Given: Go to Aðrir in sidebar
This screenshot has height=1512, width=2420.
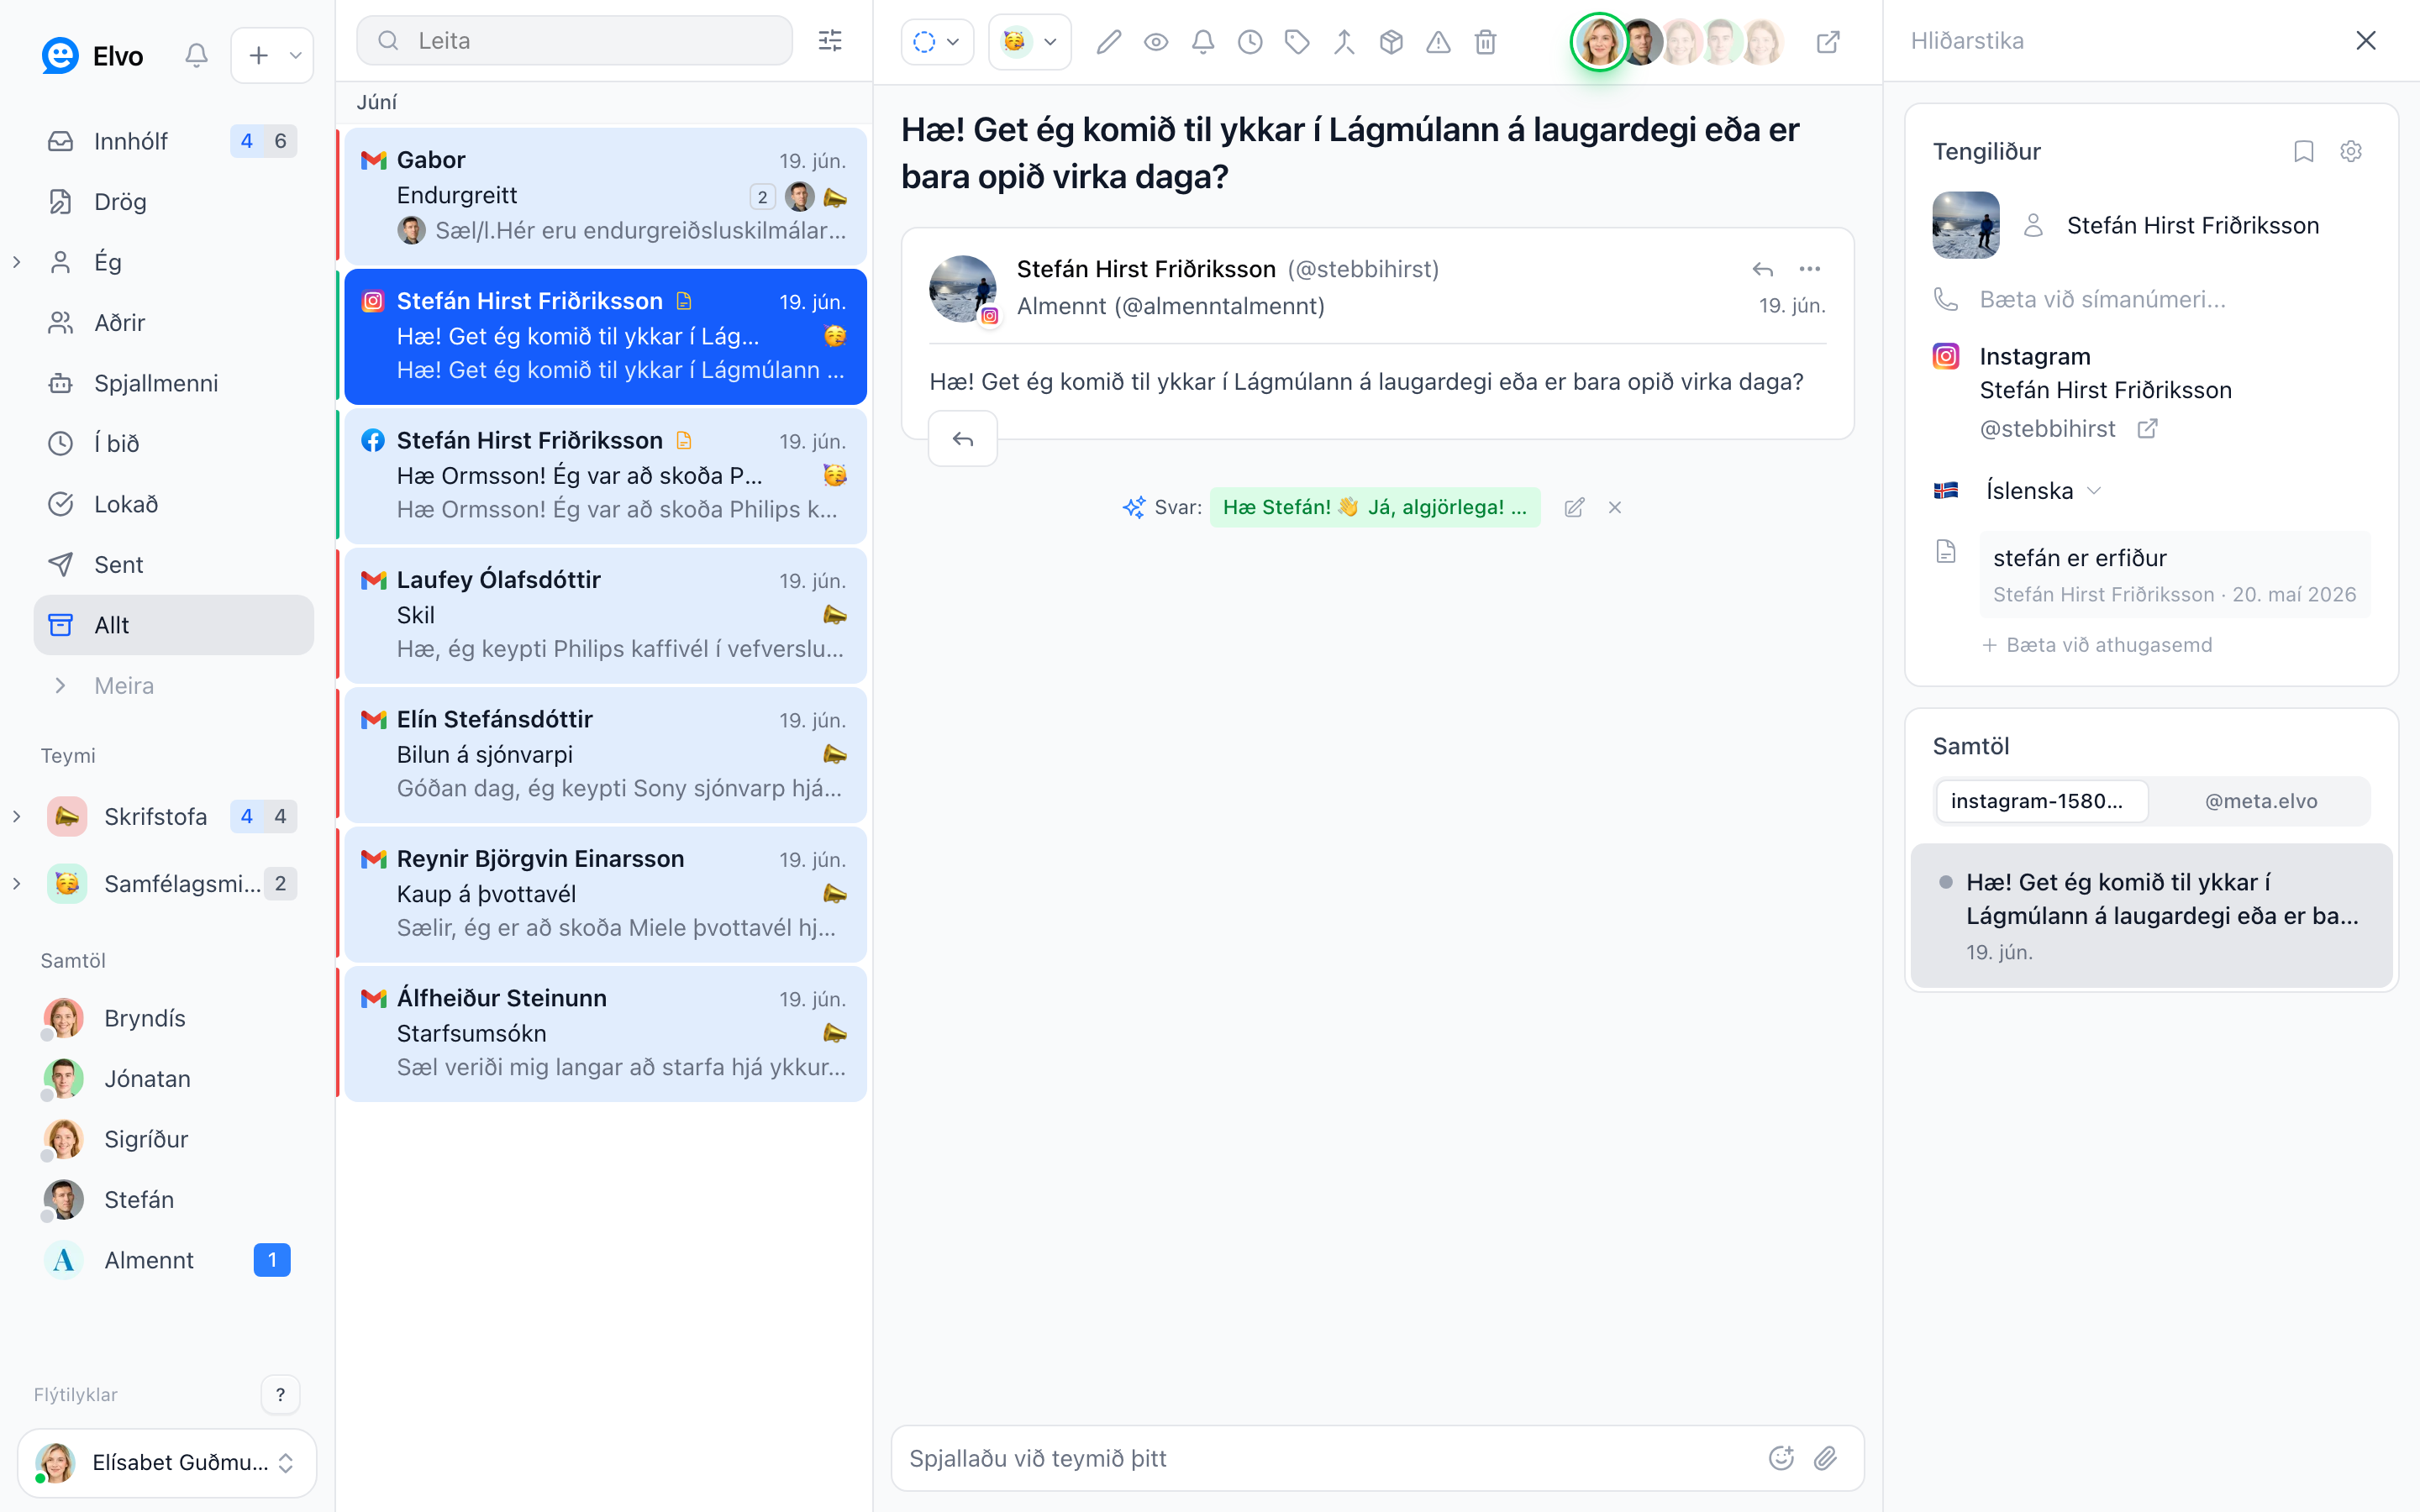Looking at the screenshot, I should [x=174, y=323].
